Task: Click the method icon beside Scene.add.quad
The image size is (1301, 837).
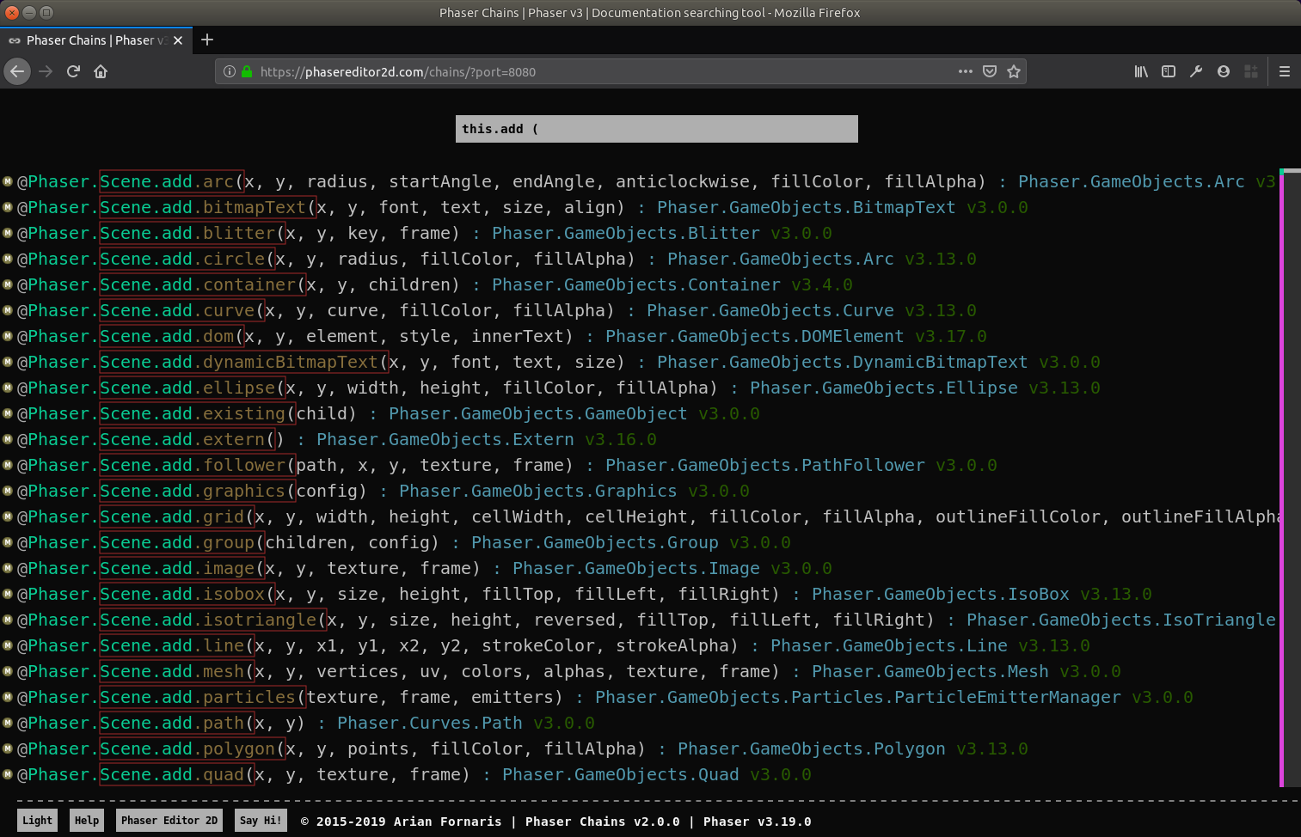Action: [x=7, y=774]
